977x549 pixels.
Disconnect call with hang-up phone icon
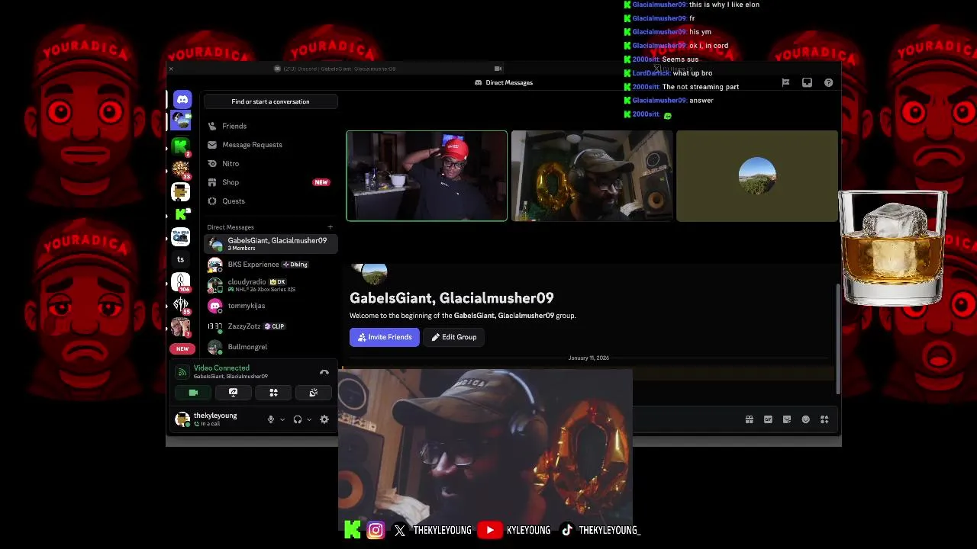point(324,372)
